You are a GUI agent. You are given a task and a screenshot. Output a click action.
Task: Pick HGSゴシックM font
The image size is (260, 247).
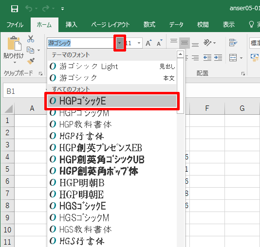(112, 218)
